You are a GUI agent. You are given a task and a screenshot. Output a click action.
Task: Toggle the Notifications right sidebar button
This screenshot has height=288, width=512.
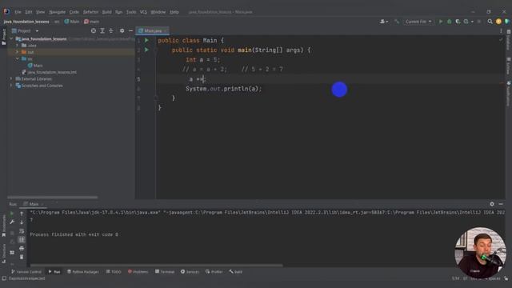pos(509,94)
